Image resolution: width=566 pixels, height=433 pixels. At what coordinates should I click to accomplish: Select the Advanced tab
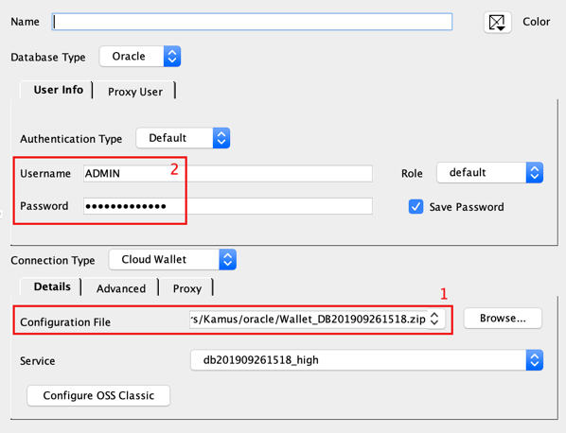121,288
